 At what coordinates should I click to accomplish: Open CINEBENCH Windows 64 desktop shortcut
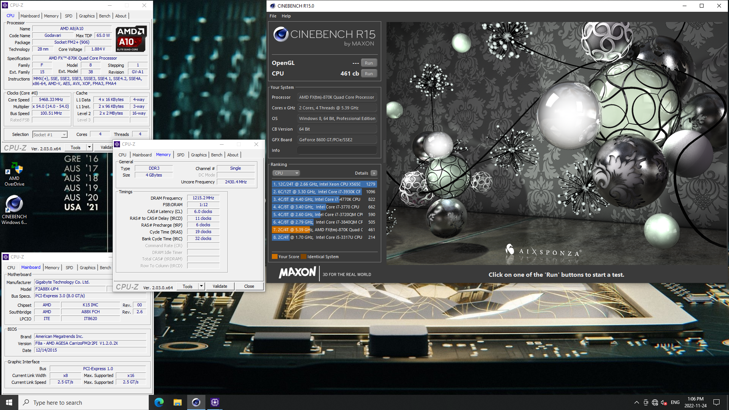click(x=14, y=210)
